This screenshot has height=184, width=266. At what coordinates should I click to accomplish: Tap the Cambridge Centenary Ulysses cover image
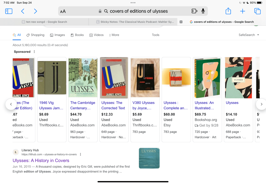click(83, 78)
